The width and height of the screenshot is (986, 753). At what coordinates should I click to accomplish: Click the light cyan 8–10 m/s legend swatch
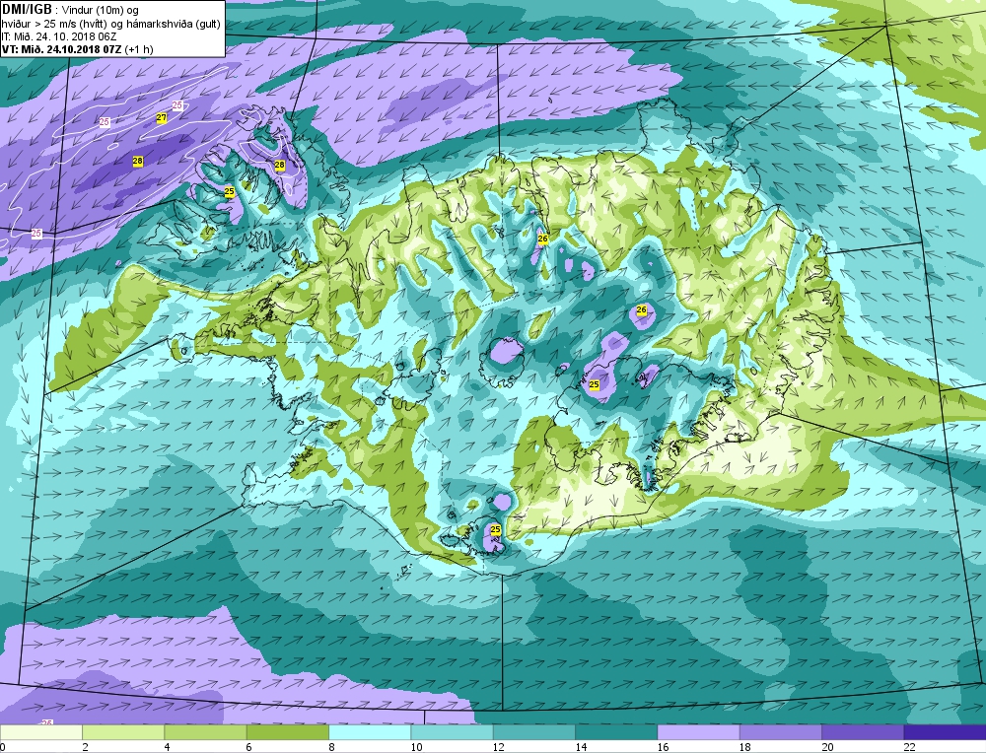370,732
